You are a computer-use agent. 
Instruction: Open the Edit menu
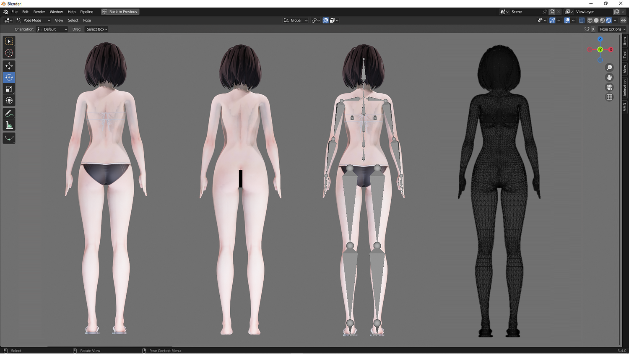click(25, 12)
